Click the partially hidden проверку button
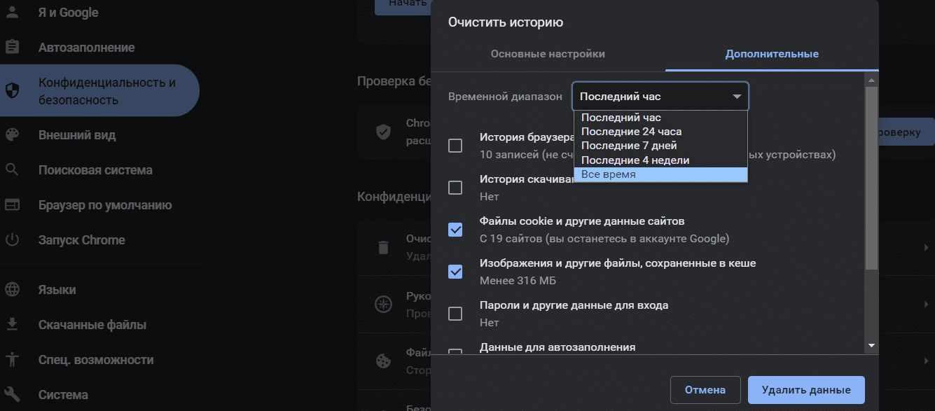This screenshot has height=411, width=935. (x=906, y=132)
